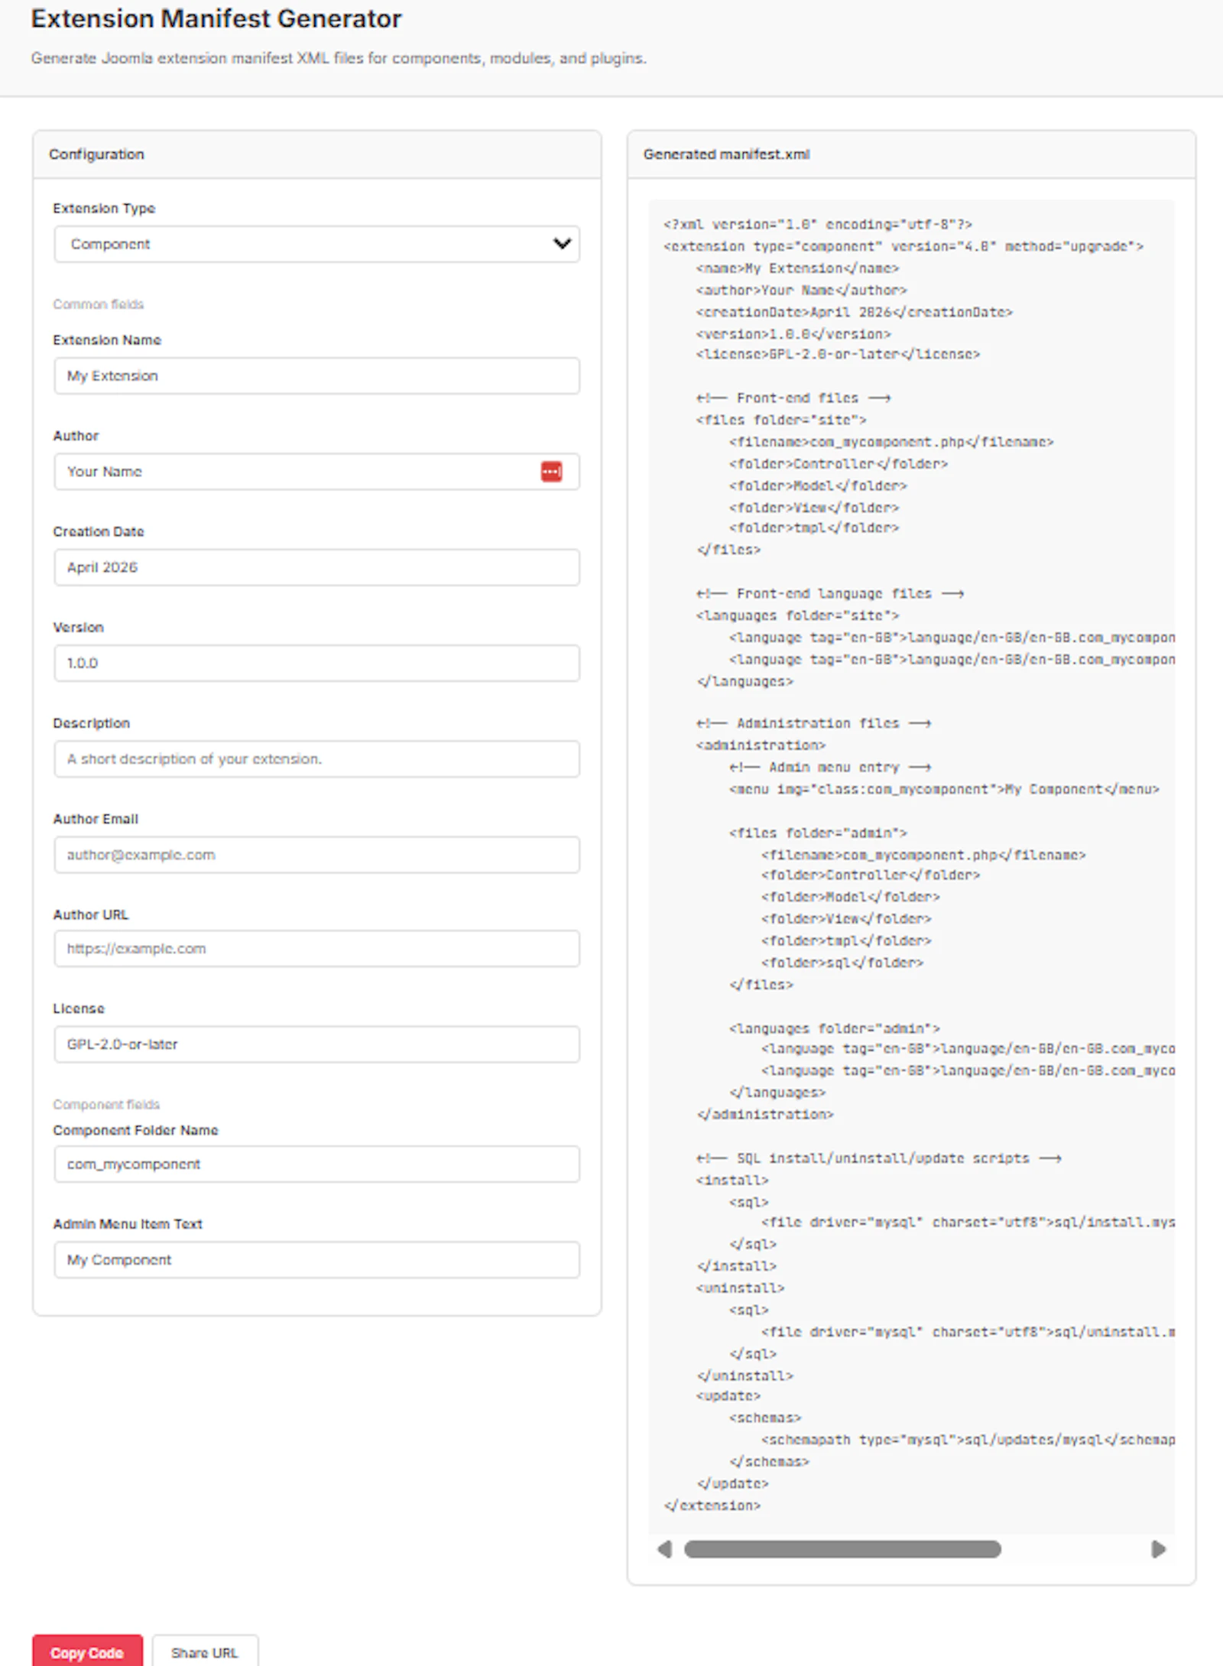Click the 'Author Email' label
Viewport: 1223px width, 1666px height.
[x=96, y=819]
